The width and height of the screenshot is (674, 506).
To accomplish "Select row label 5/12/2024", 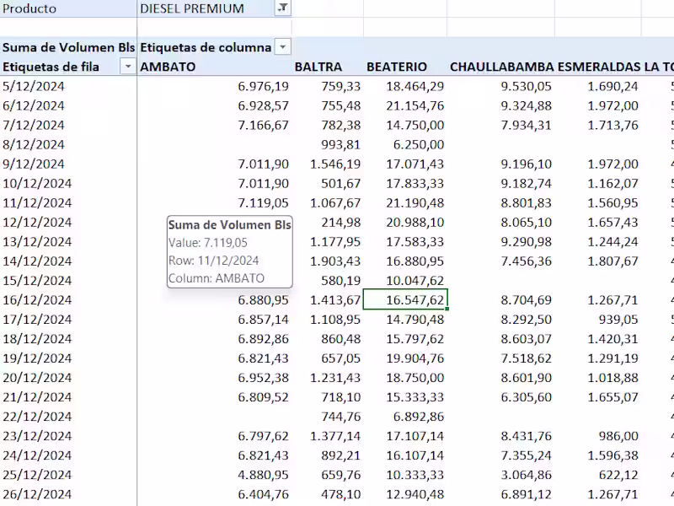I will (34, 86).
